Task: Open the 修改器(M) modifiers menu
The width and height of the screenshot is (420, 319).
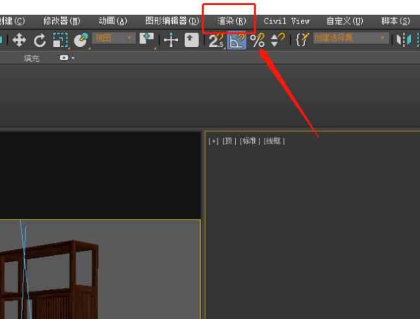Action: pos(62,21)
